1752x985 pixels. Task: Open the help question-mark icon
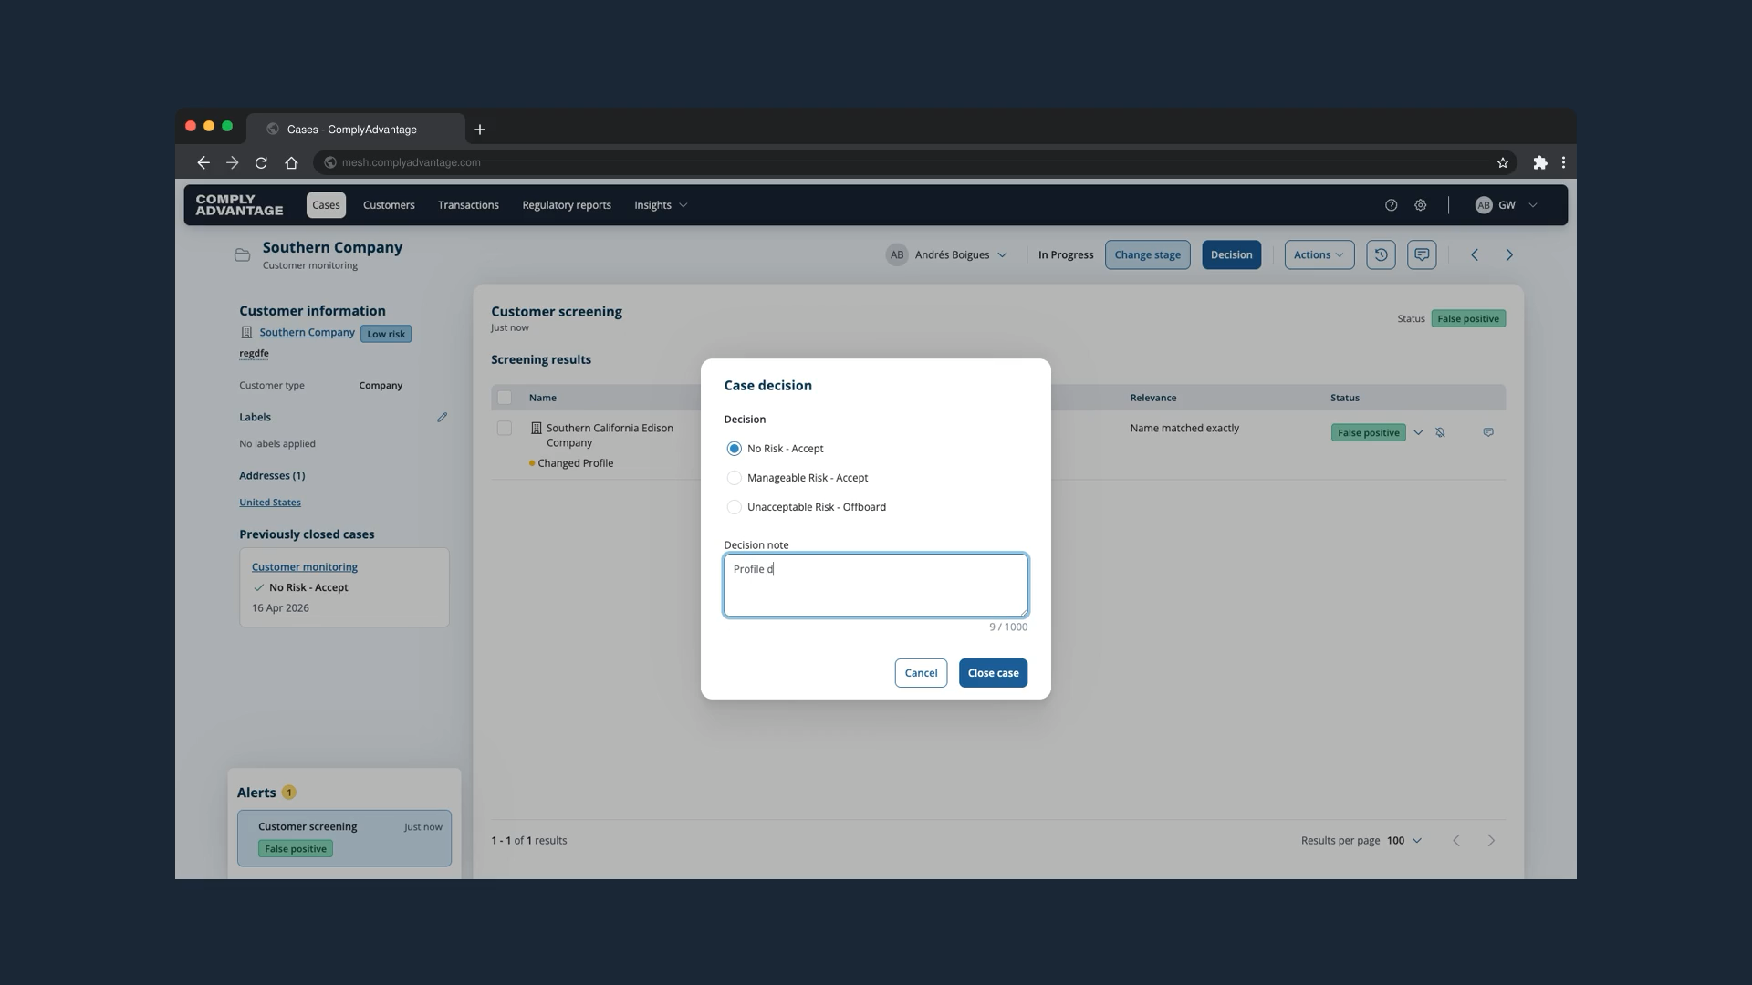click(x=1391, y=205)
